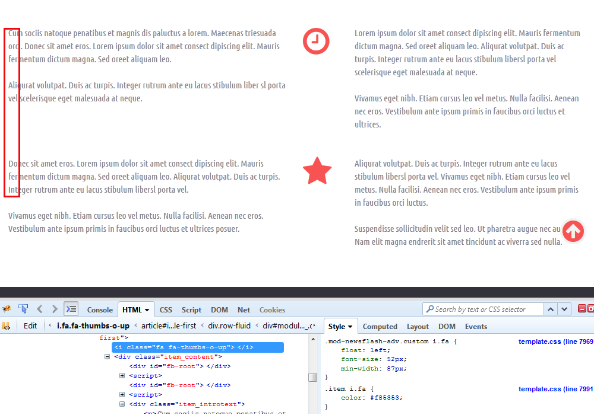Toggle the command line panel icon
The width and height of the screenshot is (594, 415).
click(71, 309)
